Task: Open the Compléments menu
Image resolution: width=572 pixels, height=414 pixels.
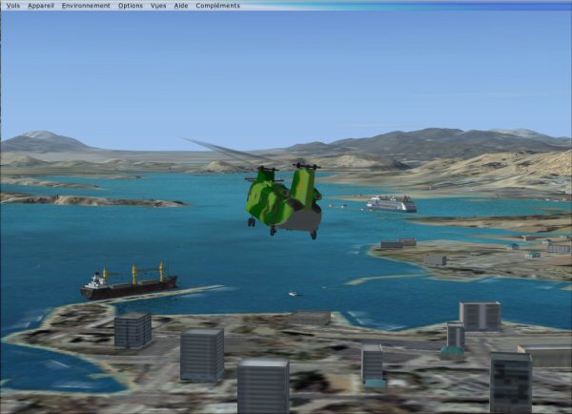Action: pyautogui.click(x=217, y=6)
